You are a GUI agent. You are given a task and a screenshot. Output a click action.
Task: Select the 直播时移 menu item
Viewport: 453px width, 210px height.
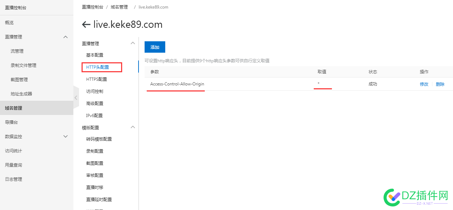[95, 187]
